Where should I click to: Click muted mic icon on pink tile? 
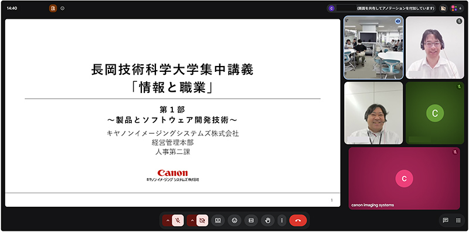[x=455, y=152]
